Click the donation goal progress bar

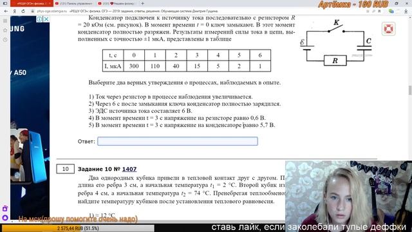click(78, 228)
